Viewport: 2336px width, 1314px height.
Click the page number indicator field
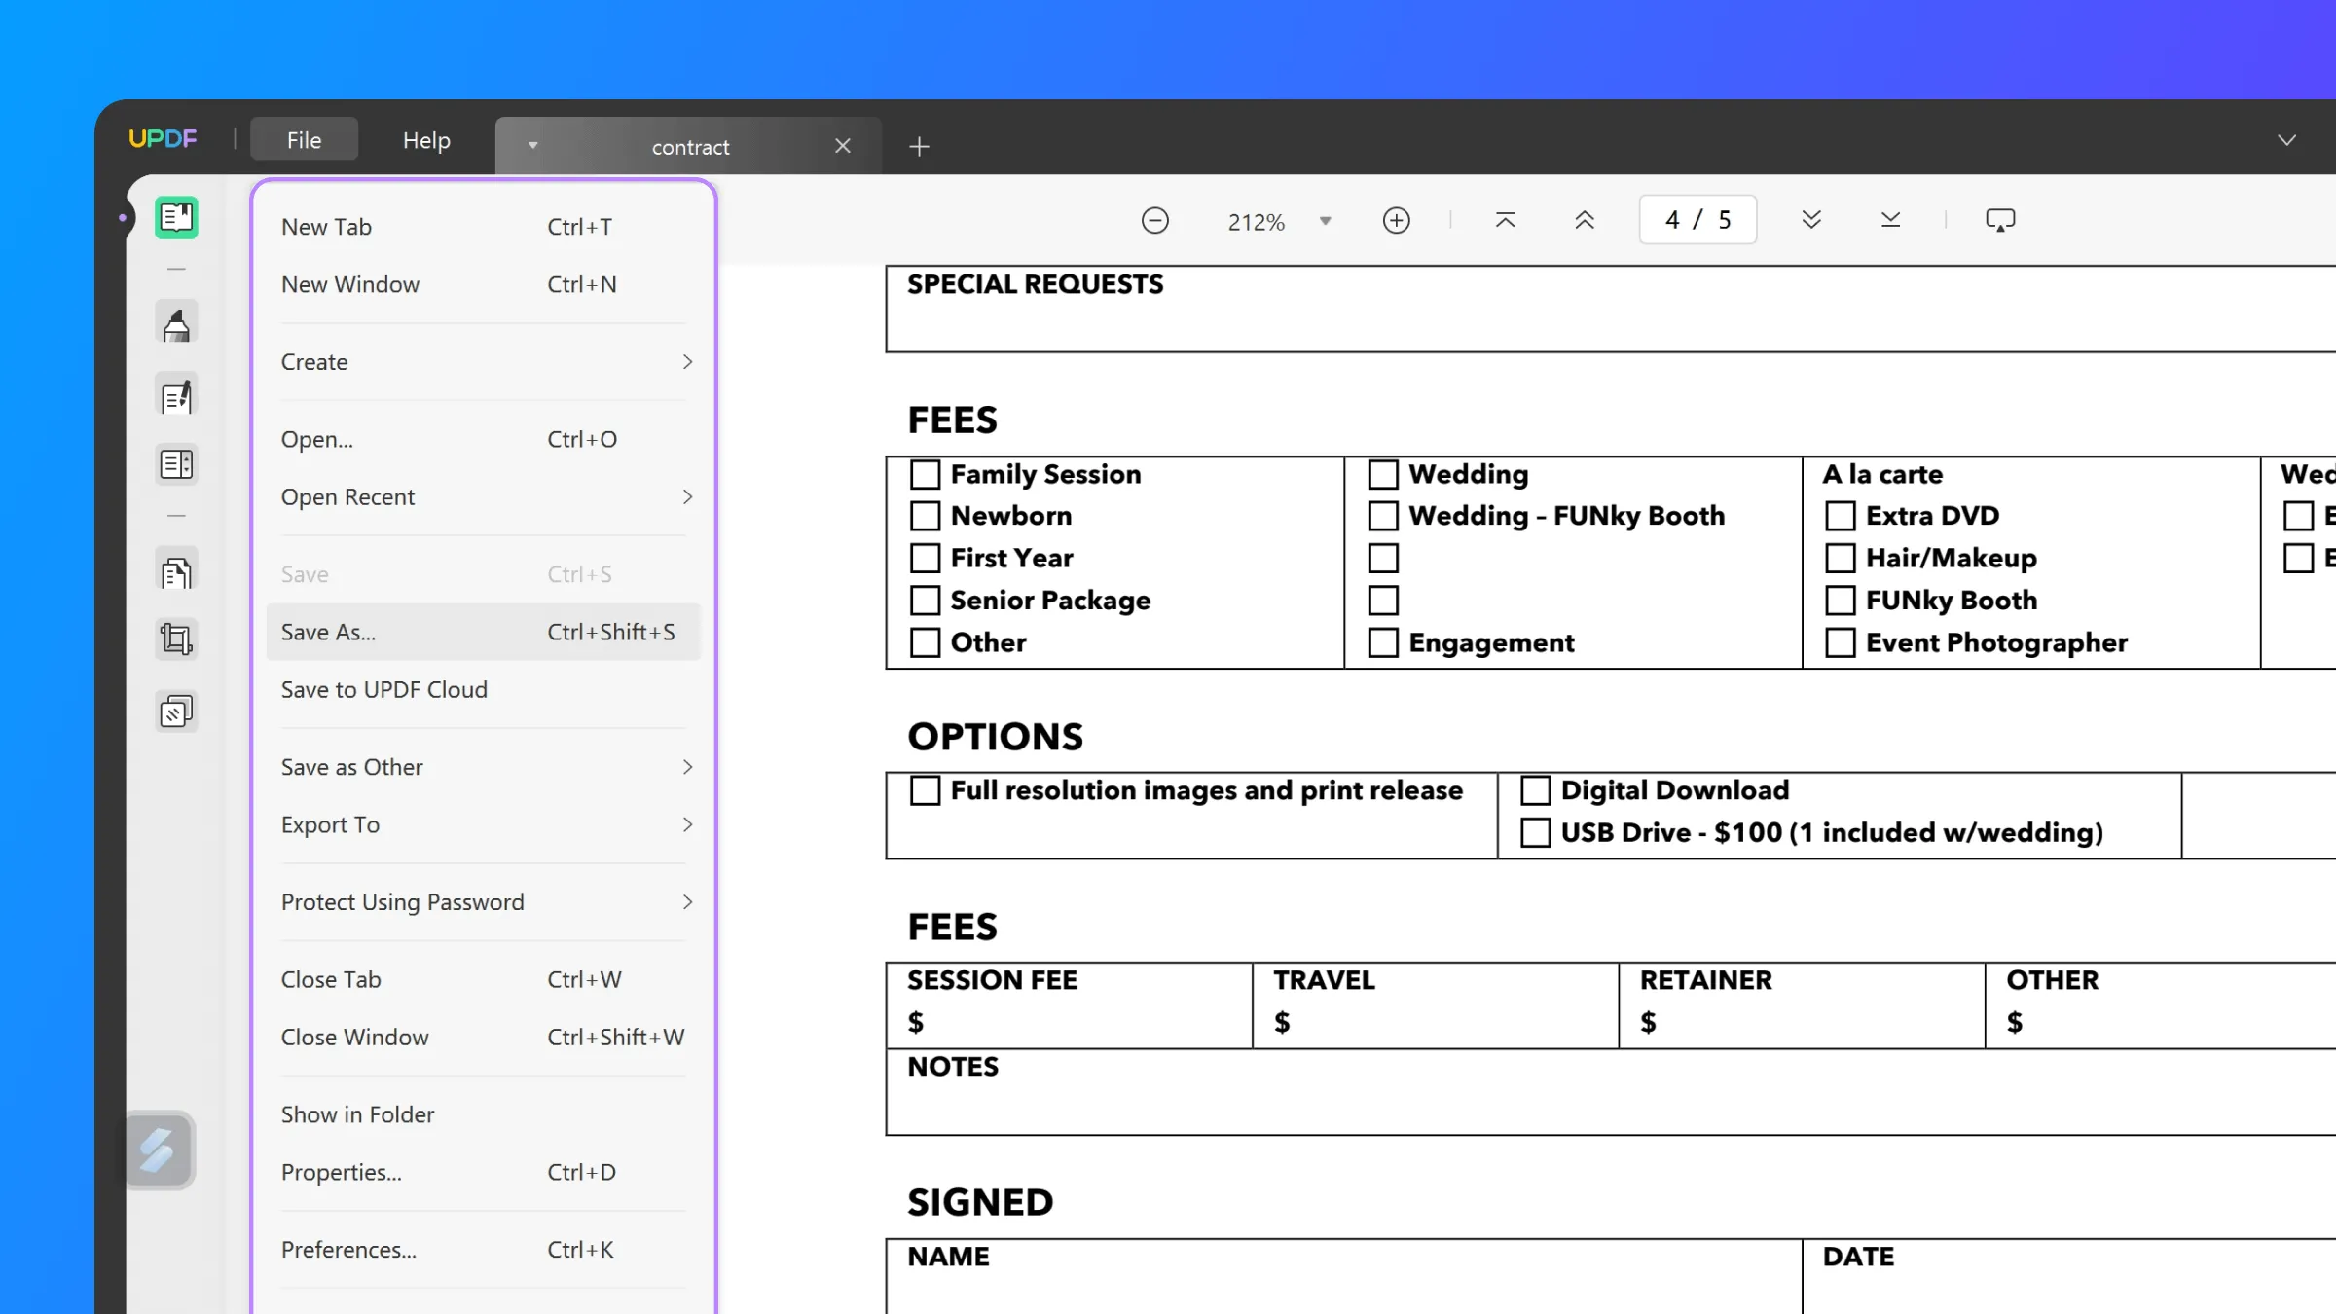[1697, 220]
